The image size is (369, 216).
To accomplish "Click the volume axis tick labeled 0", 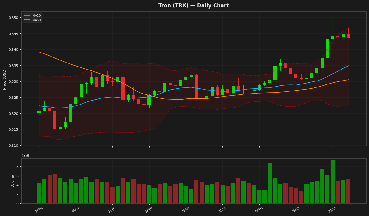I will pos(17,203).
